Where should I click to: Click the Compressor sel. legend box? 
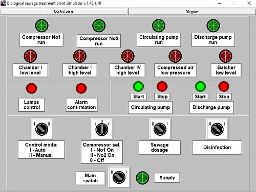click(x=102, y=152)
